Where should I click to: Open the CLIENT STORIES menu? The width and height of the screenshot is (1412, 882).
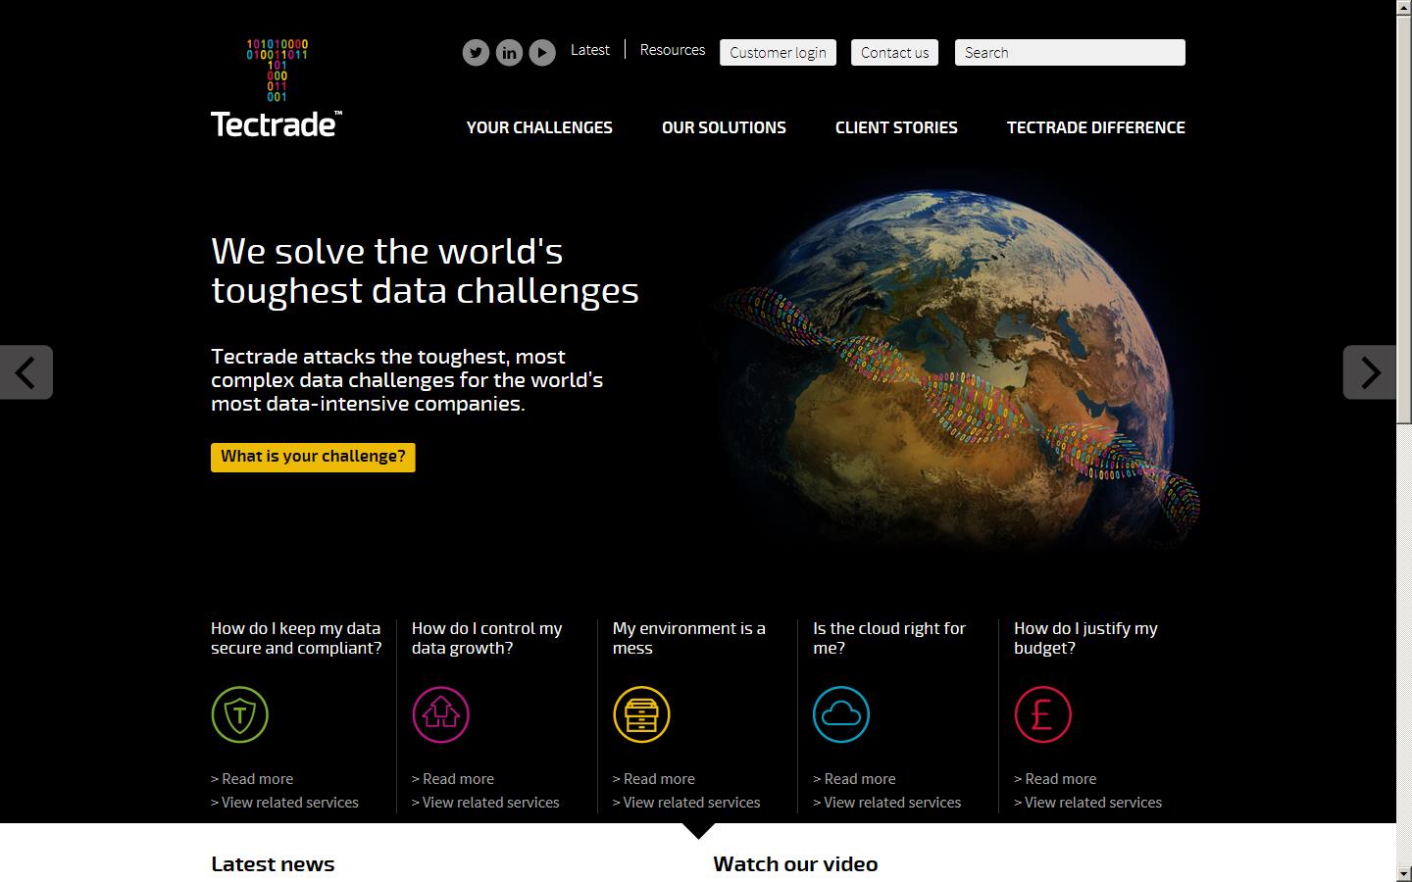[896, 127]
